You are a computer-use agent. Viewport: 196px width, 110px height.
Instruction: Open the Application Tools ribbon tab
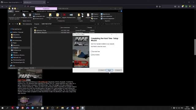(46, 11)
